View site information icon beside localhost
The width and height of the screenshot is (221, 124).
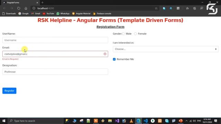[34, 8]
